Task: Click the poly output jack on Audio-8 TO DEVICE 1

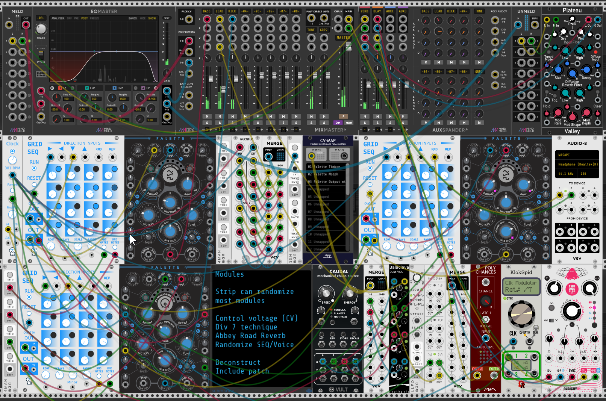Action: click(560, 195)
